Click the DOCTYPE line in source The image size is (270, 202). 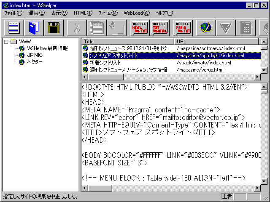[x=165, y=87]
